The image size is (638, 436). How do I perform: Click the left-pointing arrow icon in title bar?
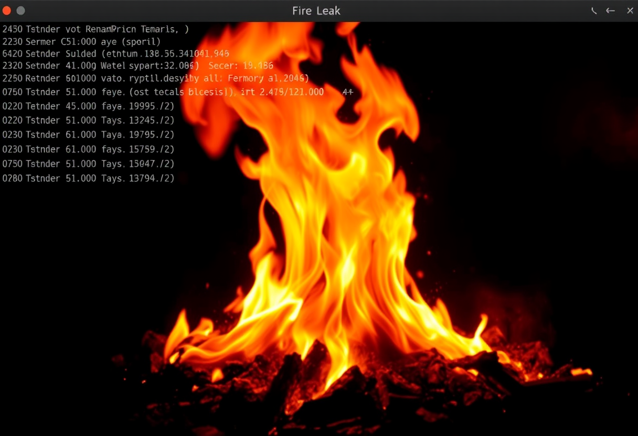(610, 10)
